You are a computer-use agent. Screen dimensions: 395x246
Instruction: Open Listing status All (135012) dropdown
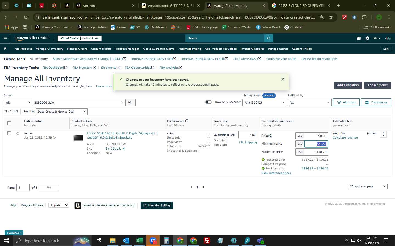265,102
